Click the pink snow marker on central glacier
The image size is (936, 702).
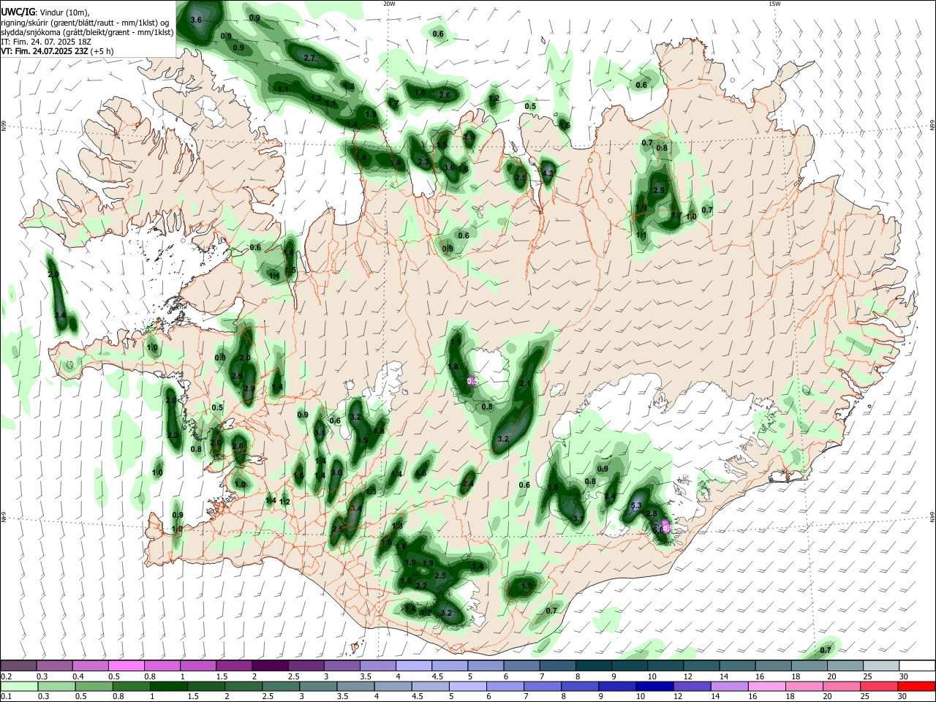coord(472,380)
